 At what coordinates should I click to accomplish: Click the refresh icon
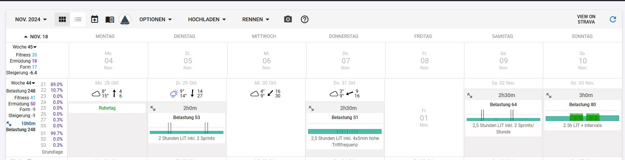pos(612,19)
